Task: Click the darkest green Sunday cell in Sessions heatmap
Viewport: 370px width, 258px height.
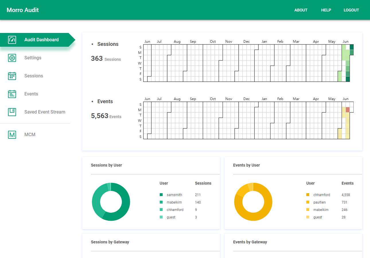Action: click(352, 47)
